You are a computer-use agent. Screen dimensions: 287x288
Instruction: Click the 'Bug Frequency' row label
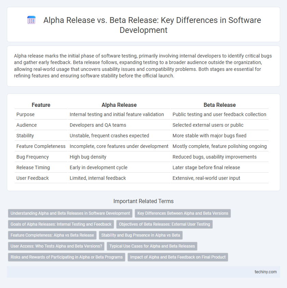[32, 157]
